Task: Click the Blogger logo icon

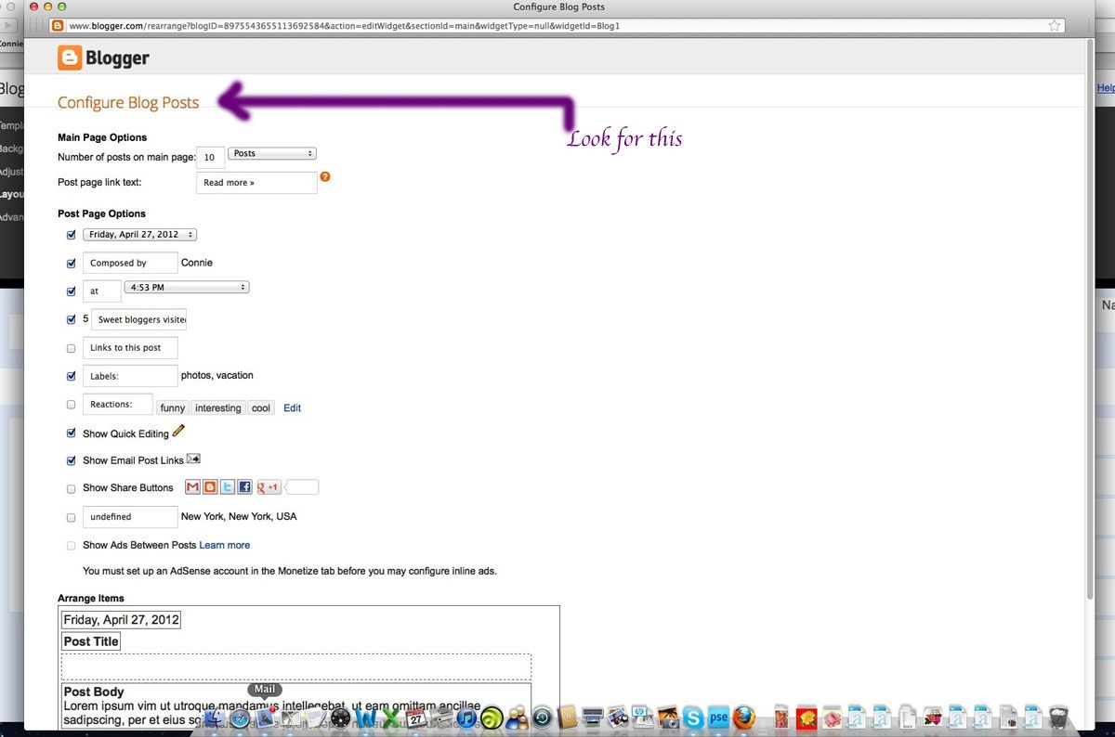Action: 70,58
